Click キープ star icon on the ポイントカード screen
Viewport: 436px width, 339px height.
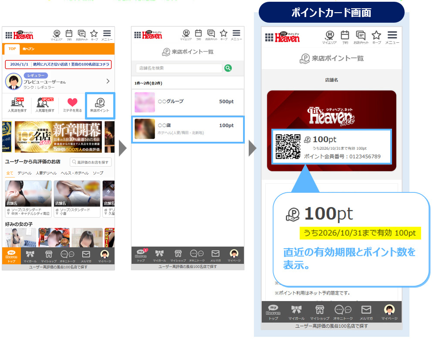[376, 37]
